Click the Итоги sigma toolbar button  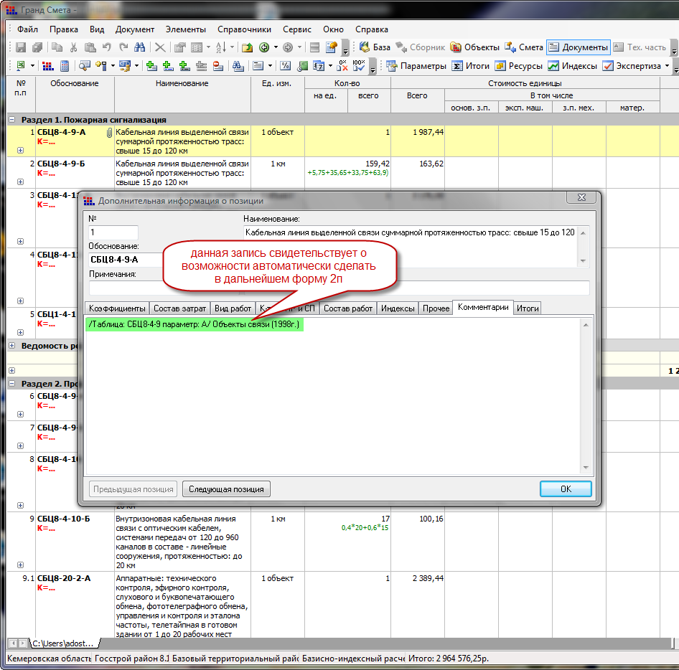tap(471, 66)
